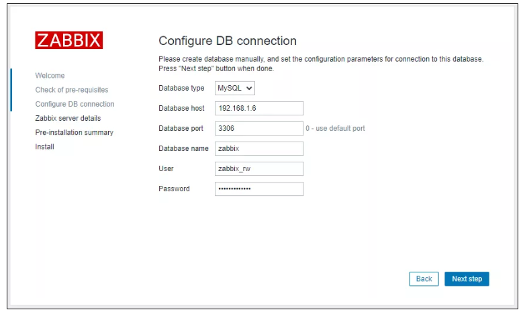This screenshot has width=525, height=318.
Task: Focus the Database host field
Action: [259, 109]
